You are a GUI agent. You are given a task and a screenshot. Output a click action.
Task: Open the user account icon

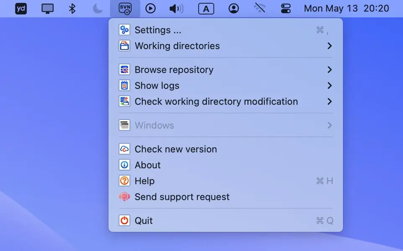(234, 8)
